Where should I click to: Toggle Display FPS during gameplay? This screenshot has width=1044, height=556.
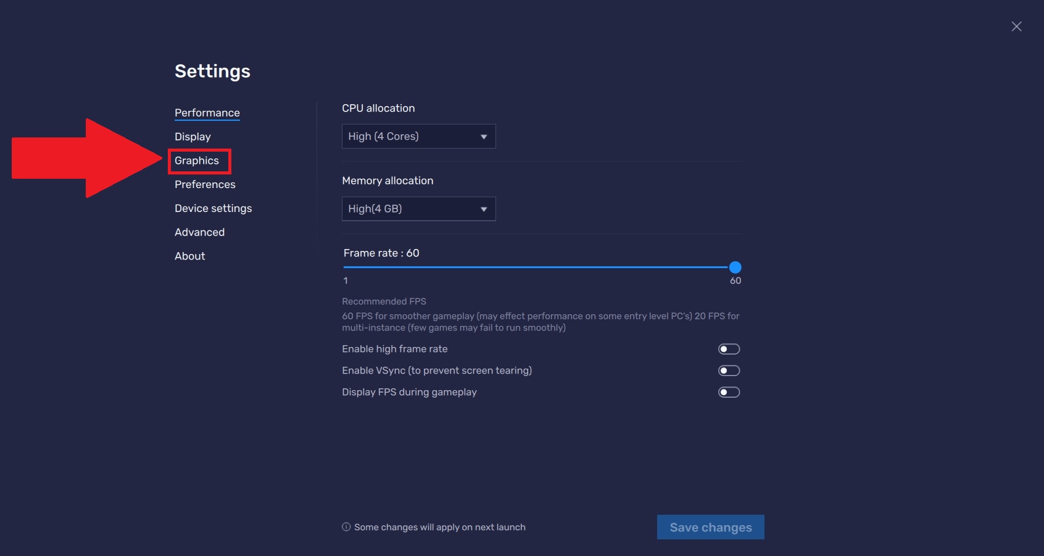coord(729,392)
